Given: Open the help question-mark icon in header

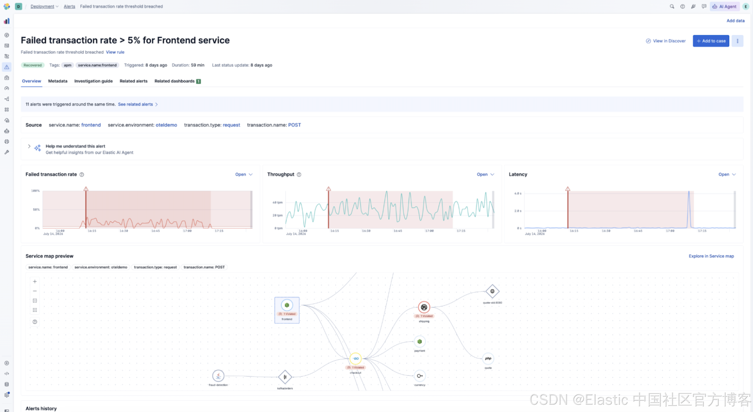Looking at the screenshot, I should pyautogui.click(x=683, y=6).
